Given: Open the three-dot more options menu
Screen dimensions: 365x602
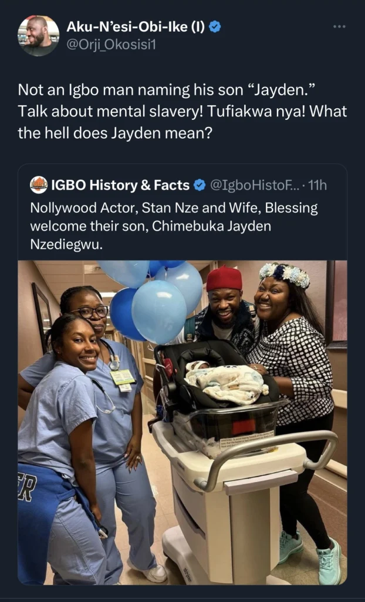Looking at the screenshot, I should (x=339, y=26).
